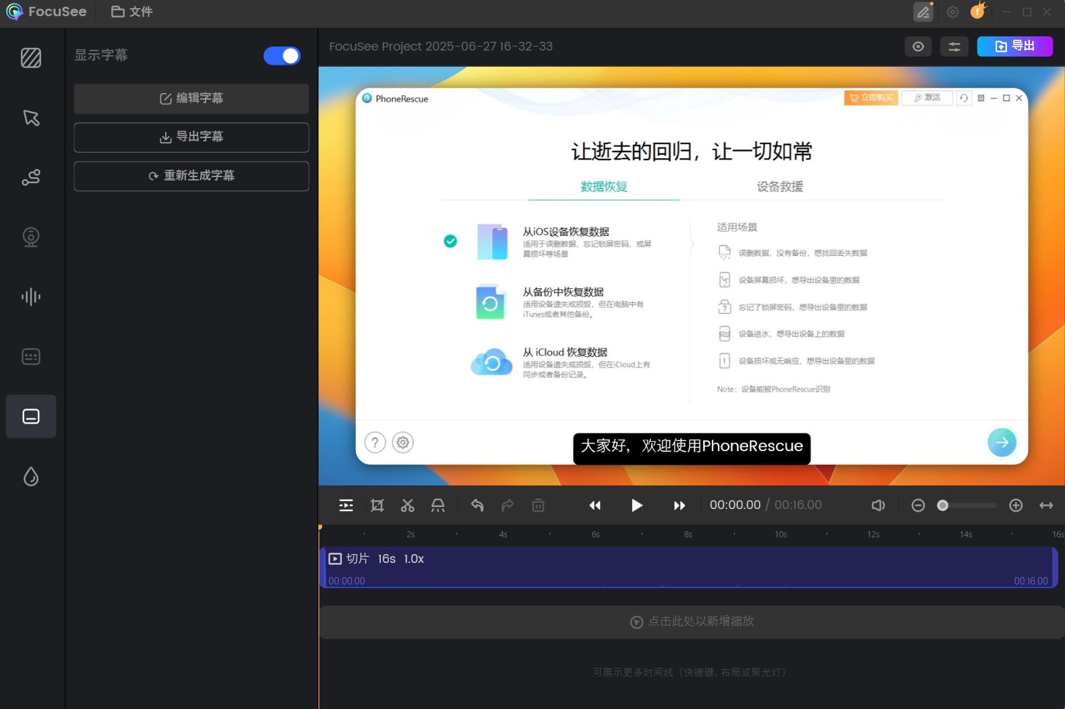This screenshot has width=1065, height=709.
Task: Select 设备救援 tab in PhoneRescue preview
Action: point(780,187)
